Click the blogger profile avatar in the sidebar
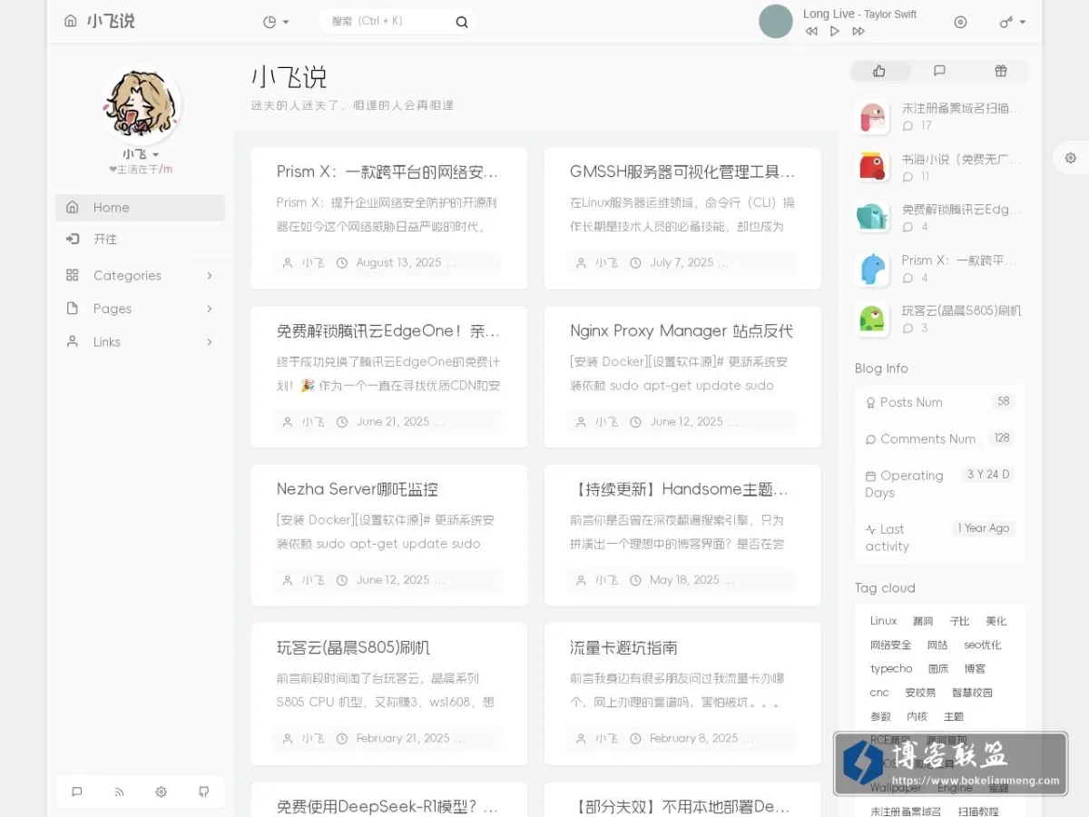This screenshot has width=1089, height=817. (141, 104)
